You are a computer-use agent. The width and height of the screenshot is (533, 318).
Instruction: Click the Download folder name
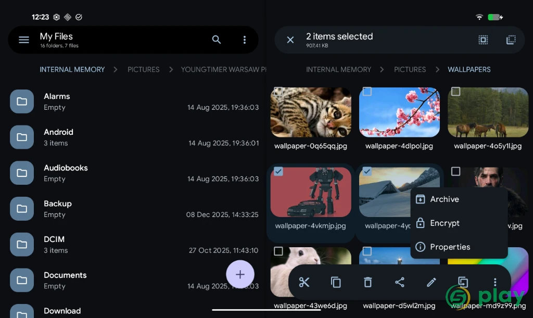coord(62,311)
